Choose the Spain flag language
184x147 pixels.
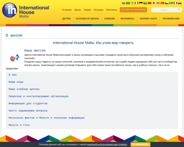pos(132,3)
